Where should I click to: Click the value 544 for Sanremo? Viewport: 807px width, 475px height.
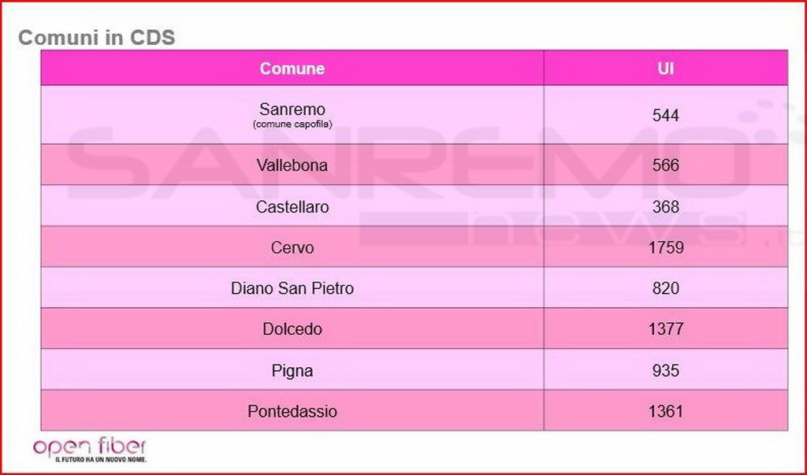[x=665, y=115]
